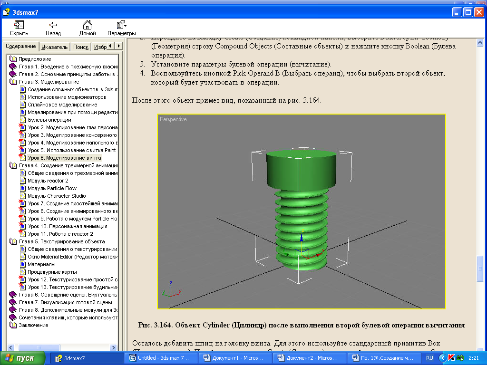
Task: Open Общие сведения о трехмерной аним topic
Action: click(x=72, y=173)
